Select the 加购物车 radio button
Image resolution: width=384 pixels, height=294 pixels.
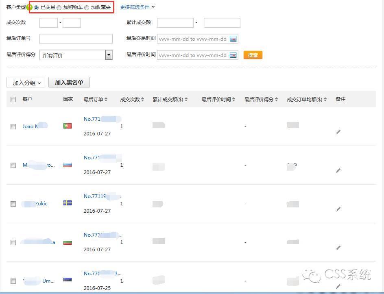tap(59, 8)
